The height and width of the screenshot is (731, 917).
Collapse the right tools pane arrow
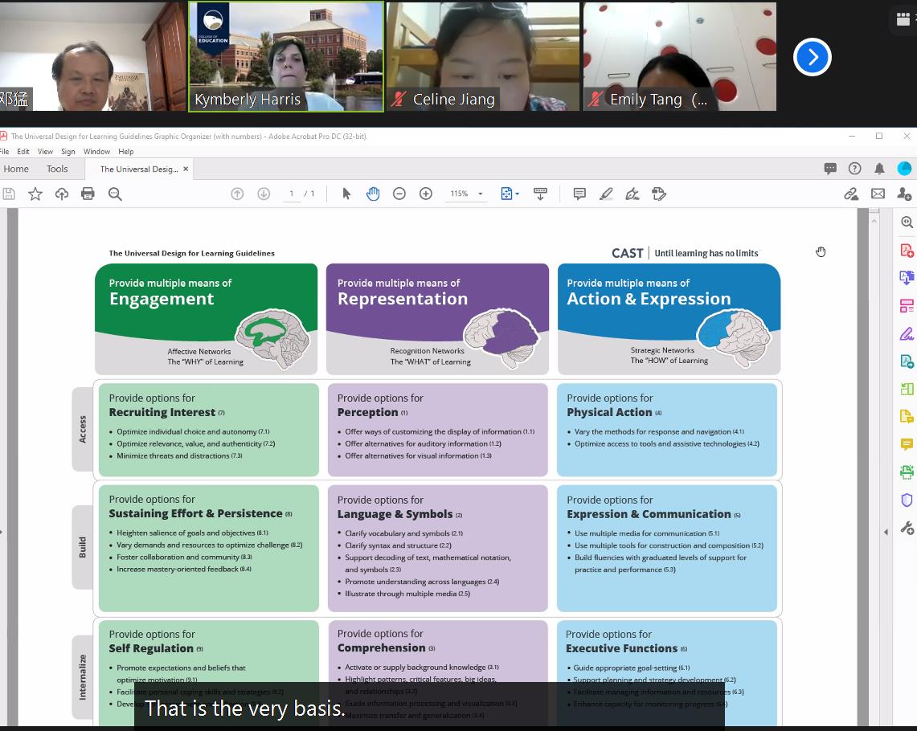[886, 532]
